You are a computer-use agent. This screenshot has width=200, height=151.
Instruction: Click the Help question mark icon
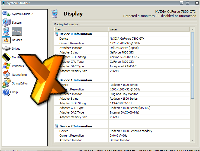7,92
